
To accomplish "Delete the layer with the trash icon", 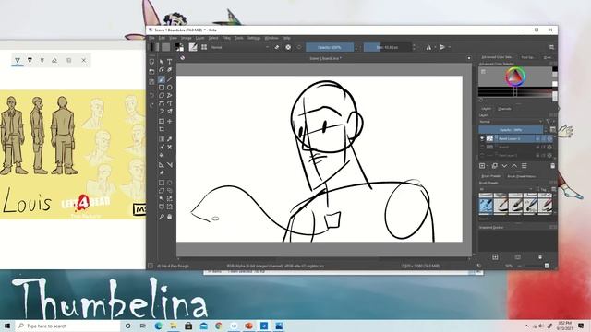I will point(552,166).
